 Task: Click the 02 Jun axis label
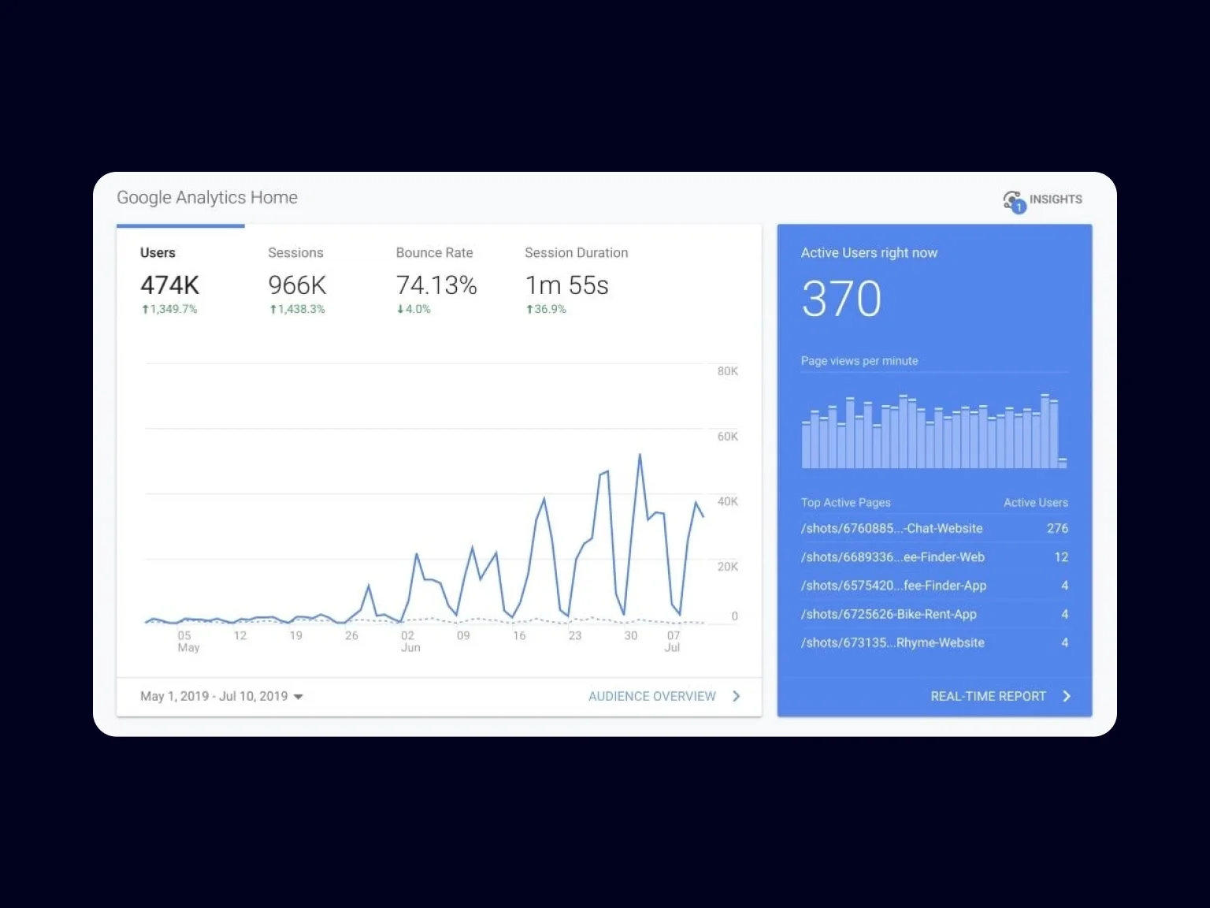pos(410,642)
